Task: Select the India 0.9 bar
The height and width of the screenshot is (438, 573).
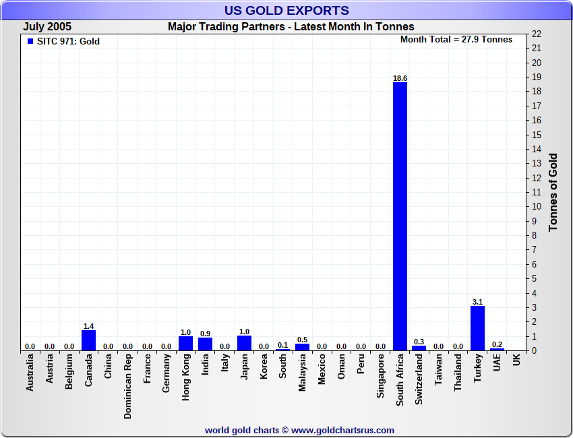Action: click(x=205, y=344)
